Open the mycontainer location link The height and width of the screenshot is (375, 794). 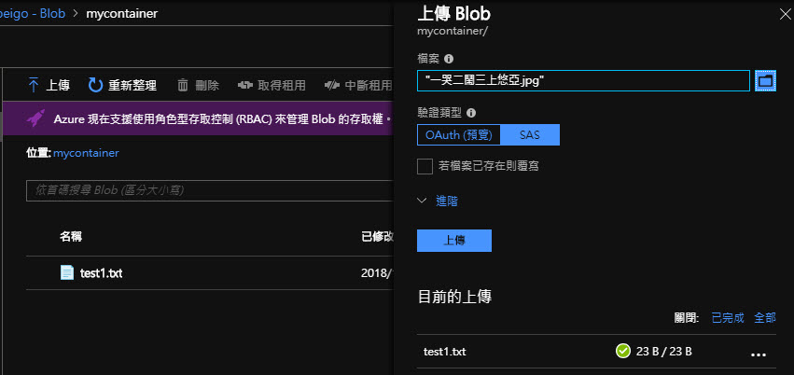tap(86, 152)
